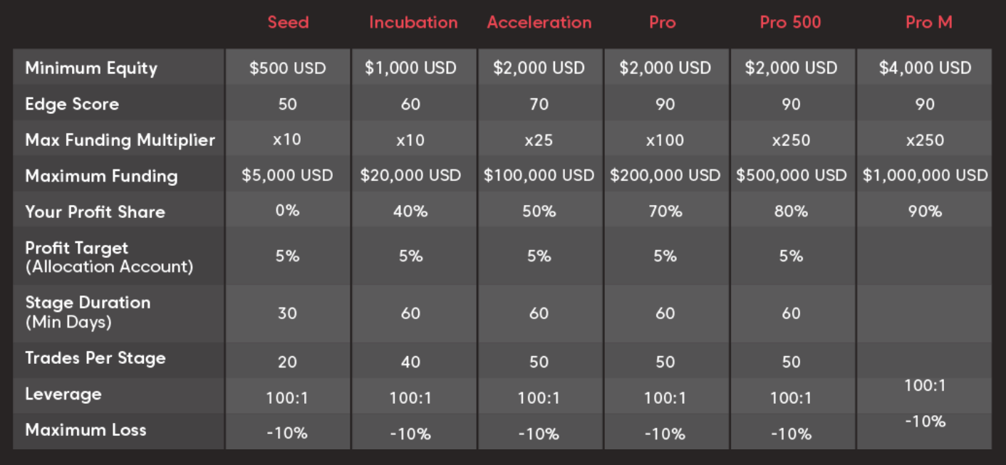
Task: Click the Stage Duration row label
Action: [x=88, y=311]
